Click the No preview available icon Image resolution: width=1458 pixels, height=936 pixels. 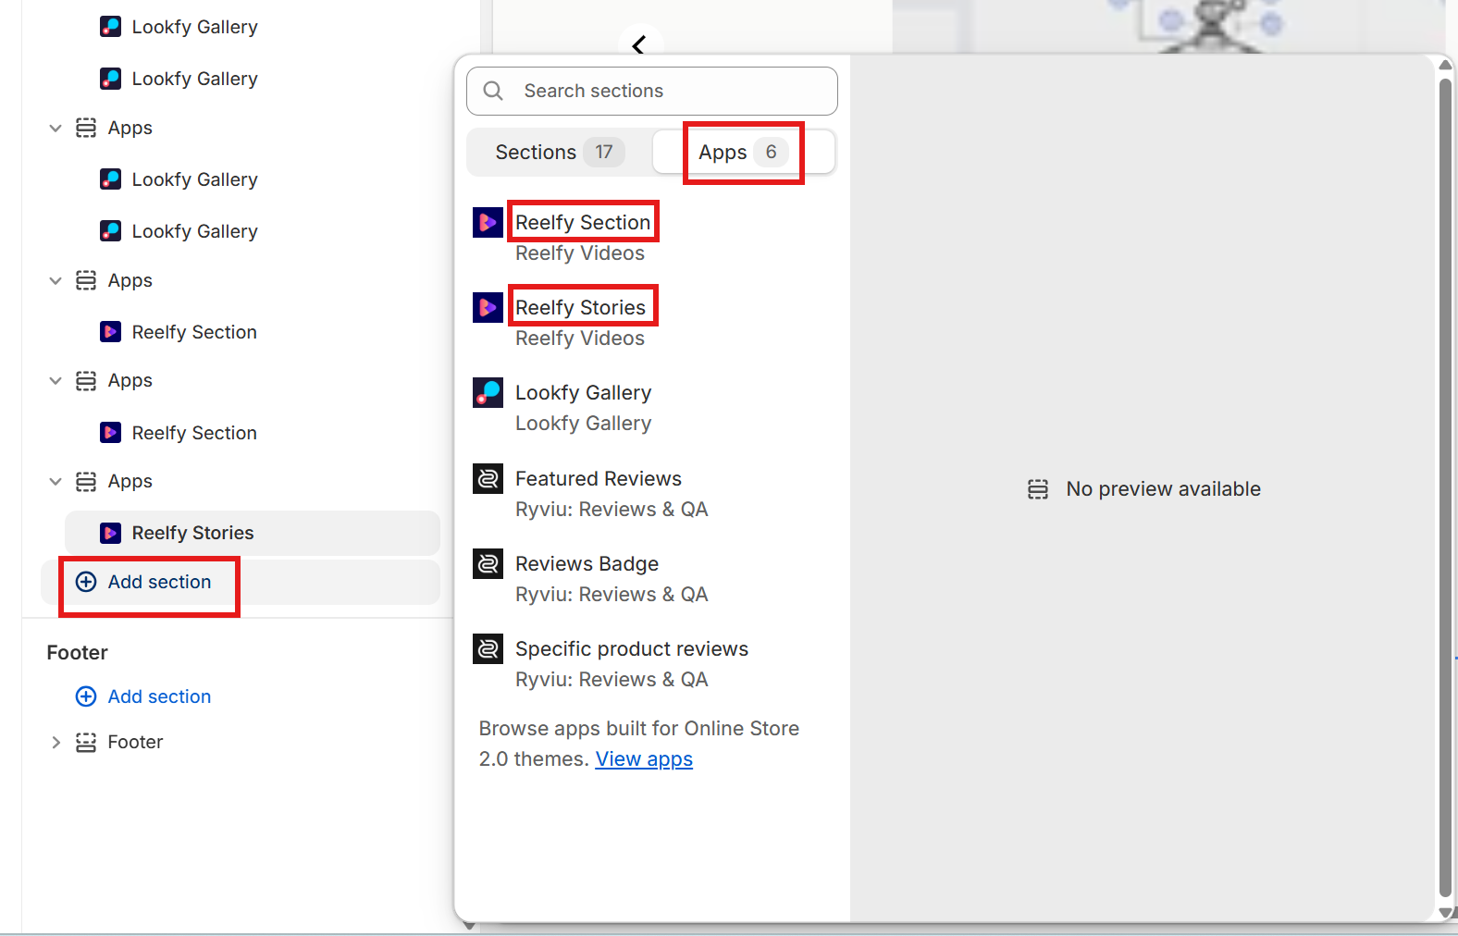1038,489
